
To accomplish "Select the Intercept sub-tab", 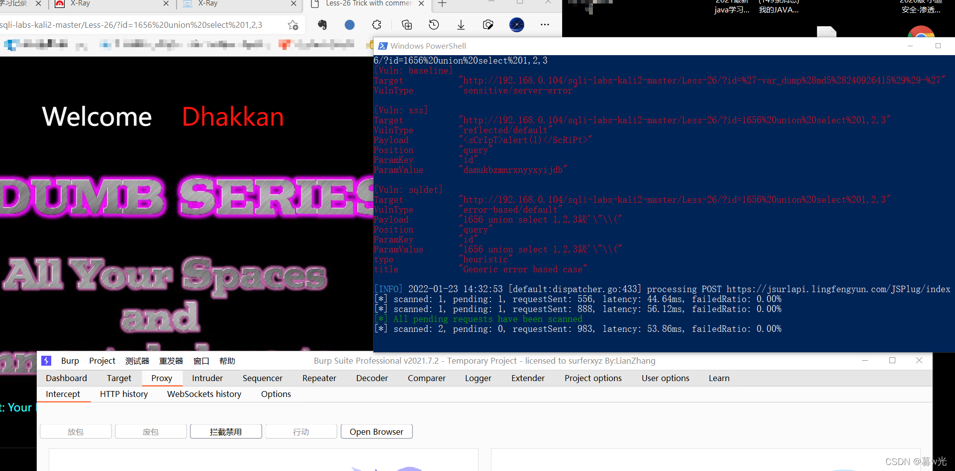I will pyautogui.click(x=63, y=394).
